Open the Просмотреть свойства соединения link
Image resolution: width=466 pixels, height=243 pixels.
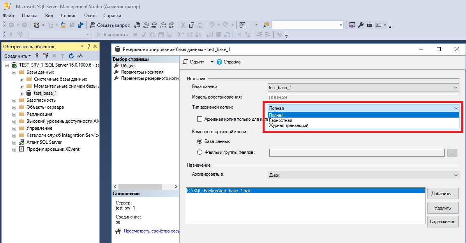pyautogui.click(x=151, y=231)
